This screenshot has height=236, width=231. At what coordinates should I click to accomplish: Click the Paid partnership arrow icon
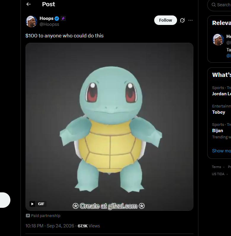click(28, 216)
